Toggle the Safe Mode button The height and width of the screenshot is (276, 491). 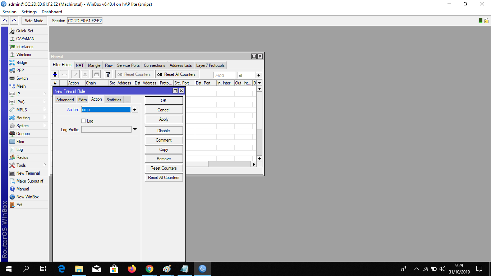pos(34,21)
